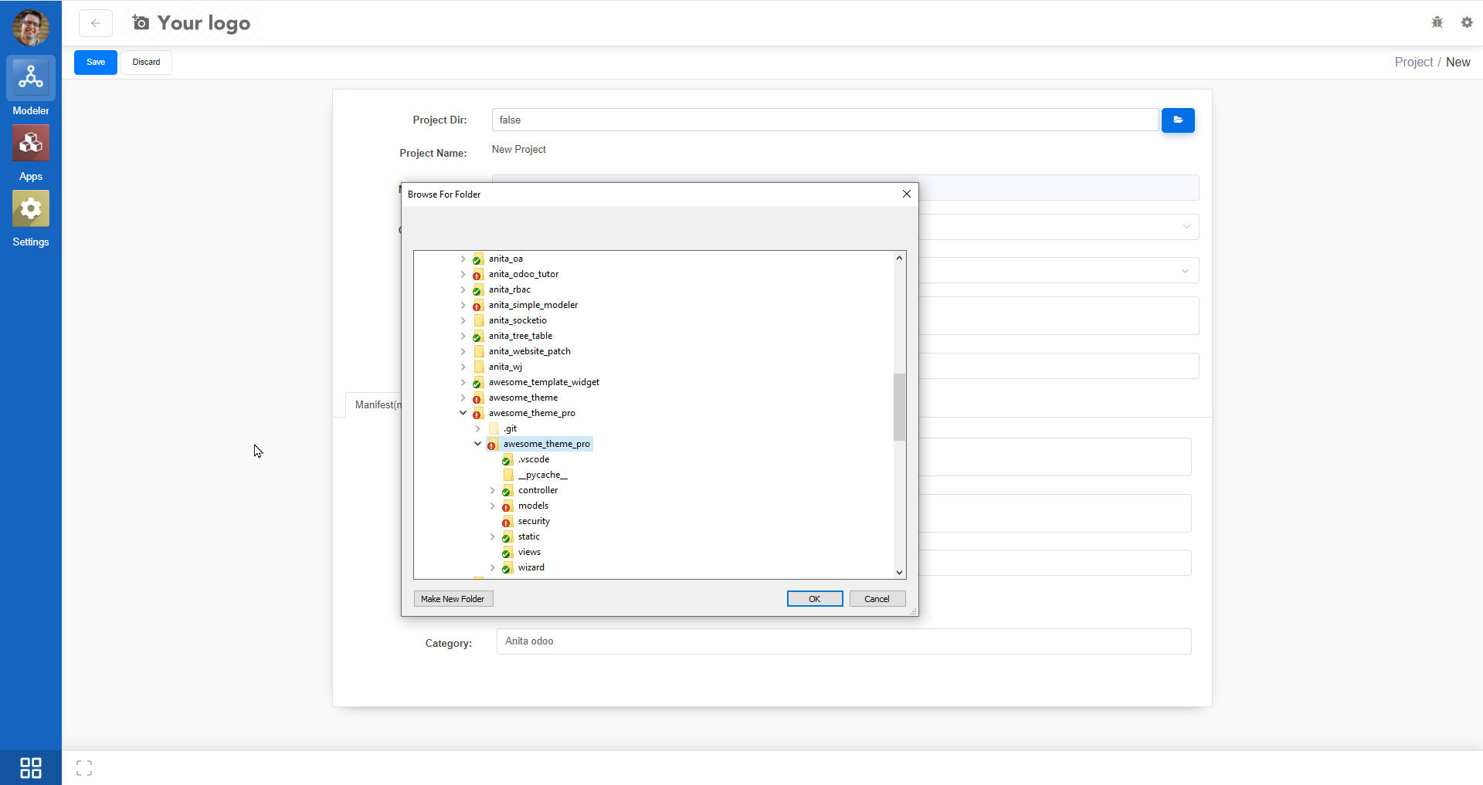This screenshot has width=1483, height=785.
Task: Click the debug bug icon
Action: [1437, 22]
